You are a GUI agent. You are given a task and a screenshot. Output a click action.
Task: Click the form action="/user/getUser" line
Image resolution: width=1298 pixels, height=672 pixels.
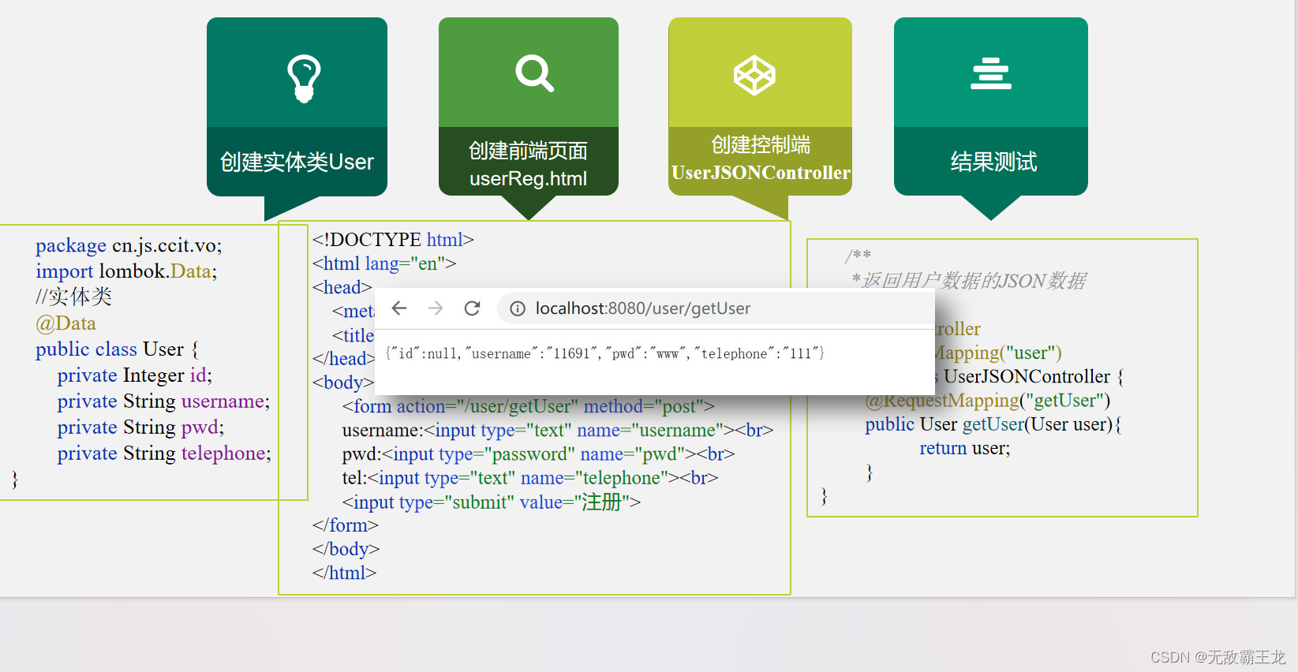[529, 406]
